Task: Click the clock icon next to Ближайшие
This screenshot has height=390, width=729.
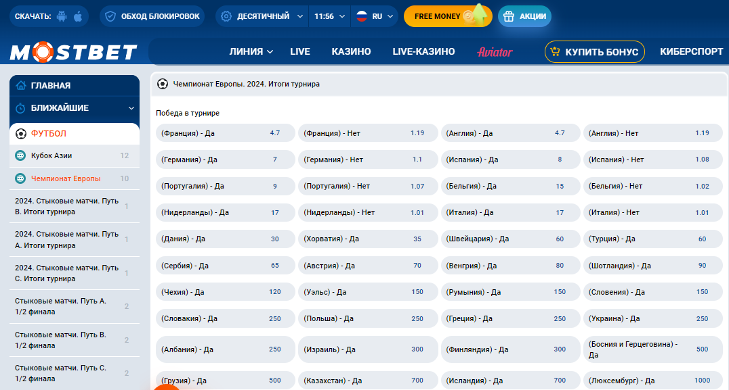Action: [20, 108]
